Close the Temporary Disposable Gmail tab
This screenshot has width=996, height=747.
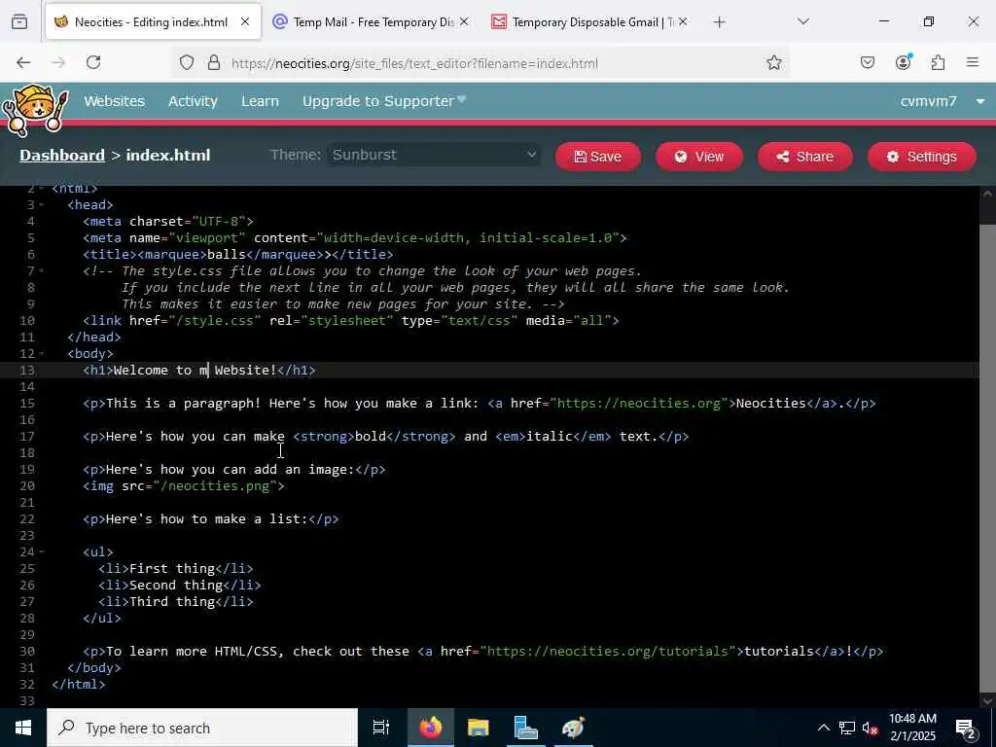[682, 21]
